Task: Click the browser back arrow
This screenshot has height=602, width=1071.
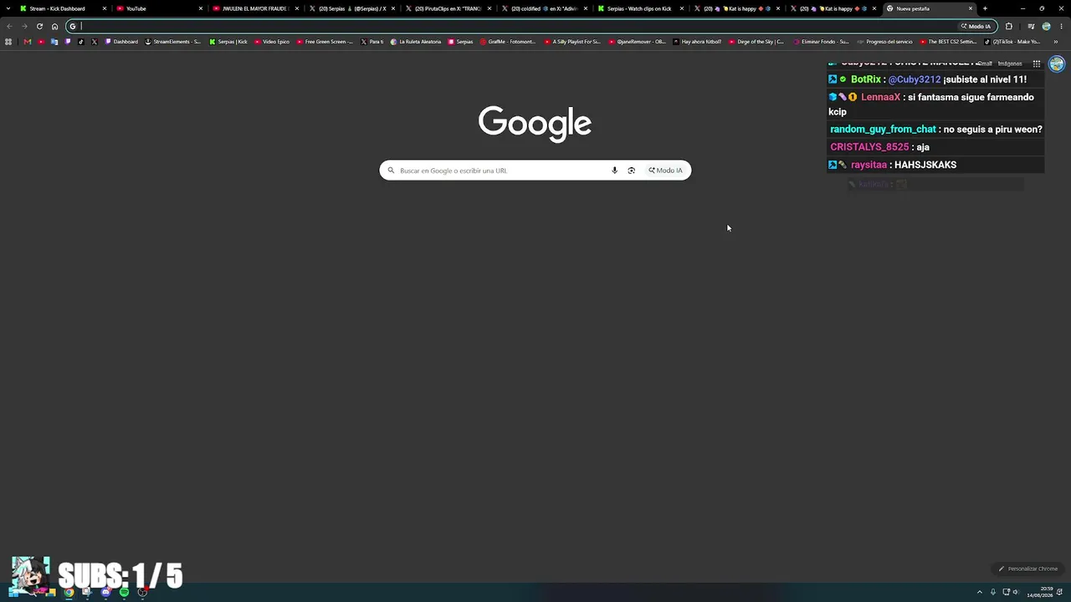Action: click(9, 26)
